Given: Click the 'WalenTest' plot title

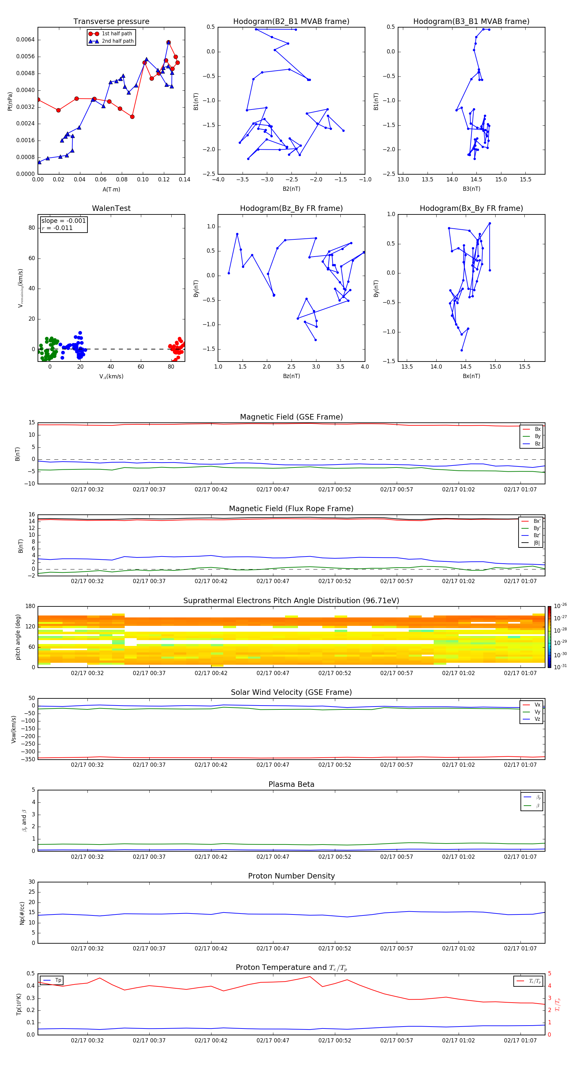Looking at the screenshot, I should click(111, 208).
